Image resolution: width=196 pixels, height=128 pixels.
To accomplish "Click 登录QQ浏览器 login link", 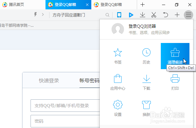I will tap(142, 26).
